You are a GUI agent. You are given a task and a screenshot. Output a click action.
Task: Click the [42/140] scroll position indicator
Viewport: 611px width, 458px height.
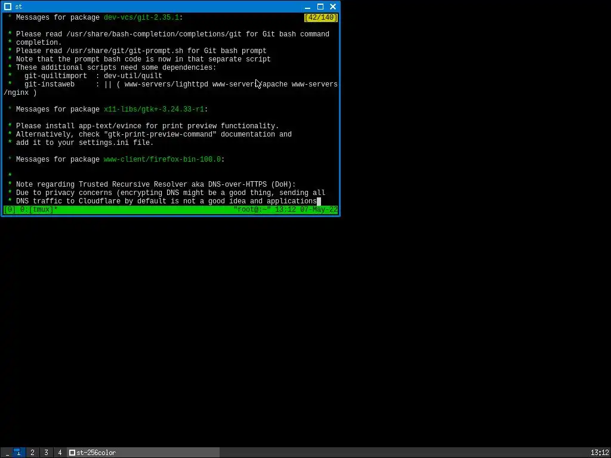321,17
